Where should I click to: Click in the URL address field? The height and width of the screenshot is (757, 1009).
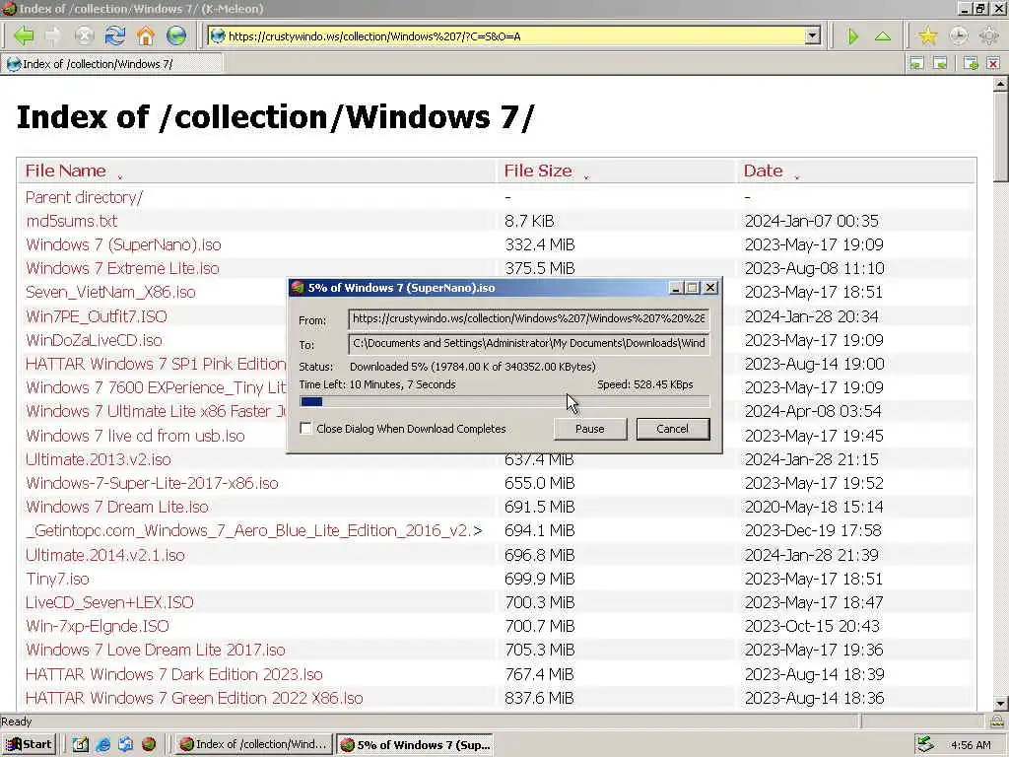coord(514,36)
